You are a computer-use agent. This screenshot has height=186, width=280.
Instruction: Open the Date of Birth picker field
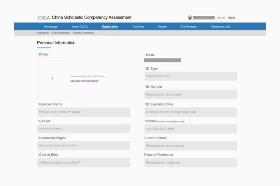pos(84,162)
